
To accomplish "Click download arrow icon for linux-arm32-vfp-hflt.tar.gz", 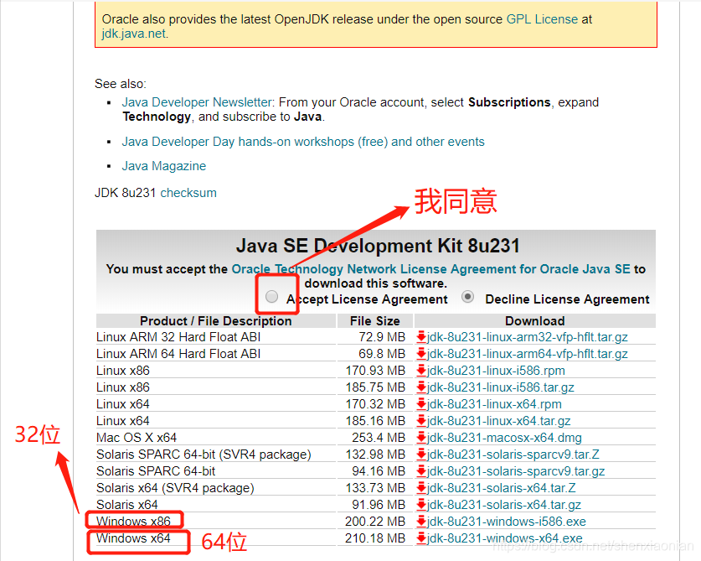I will 420,337.
